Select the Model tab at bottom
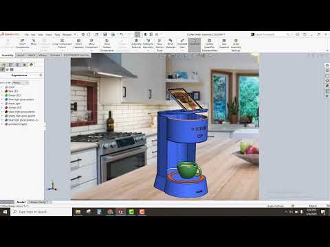The height and width of the screenshot is (247, 330). tap(21, 202)
